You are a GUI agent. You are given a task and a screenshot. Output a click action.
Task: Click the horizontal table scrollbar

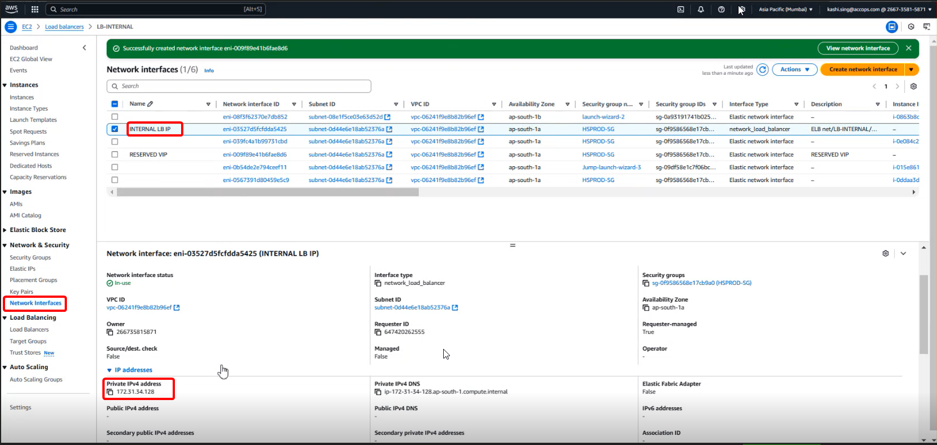click(268, 192)
